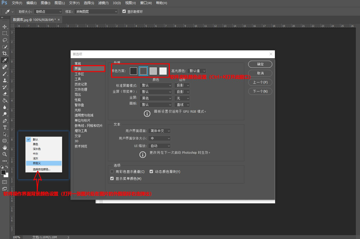Select the Healing Brush tool
360x239 pixels.
(5, 67)
